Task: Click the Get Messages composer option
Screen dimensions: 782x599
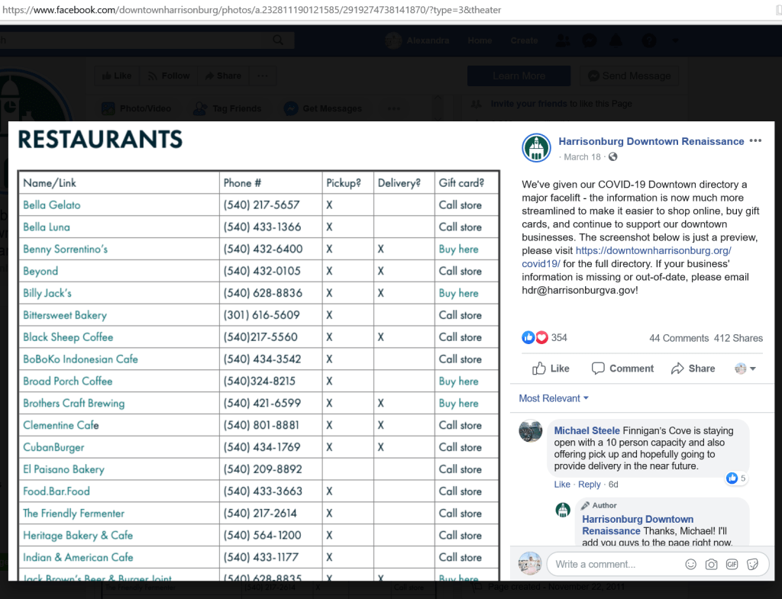Action: point(323,108)
